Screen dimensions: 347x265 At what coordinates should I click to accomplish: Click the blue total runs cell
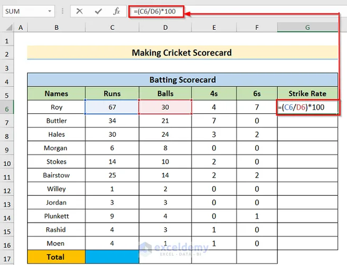112,257
